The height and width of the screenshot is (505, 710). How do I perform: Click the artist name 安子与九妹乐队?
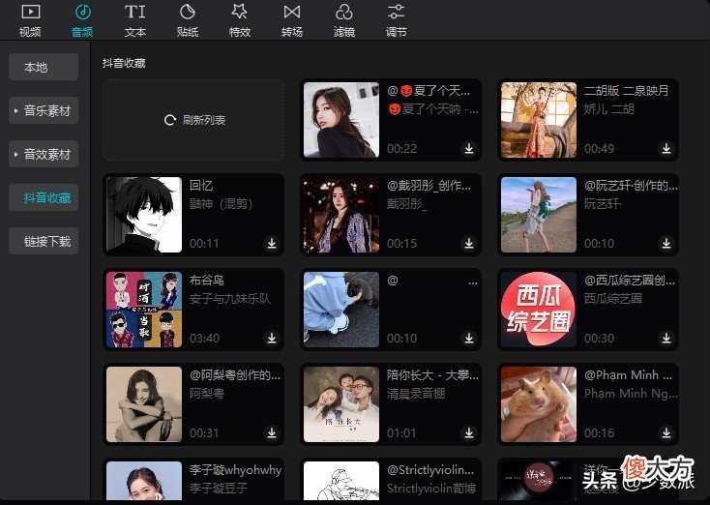230,299
